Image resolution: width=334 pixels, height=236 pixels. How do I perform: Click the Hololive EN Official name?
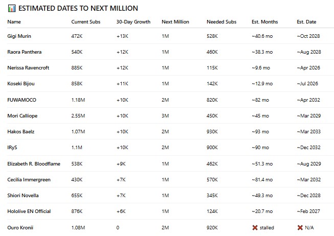tap(29, 211)
